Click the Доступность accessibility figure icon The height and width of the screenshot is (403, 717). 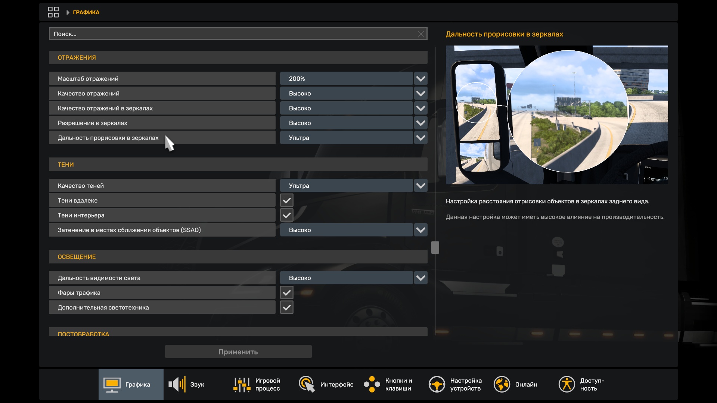(x=567, y=384)
